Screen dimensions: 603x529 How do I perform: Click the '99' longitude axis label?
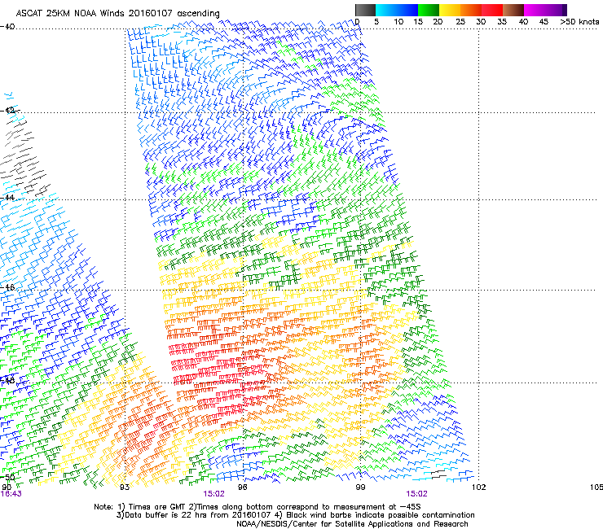[360, 487]
